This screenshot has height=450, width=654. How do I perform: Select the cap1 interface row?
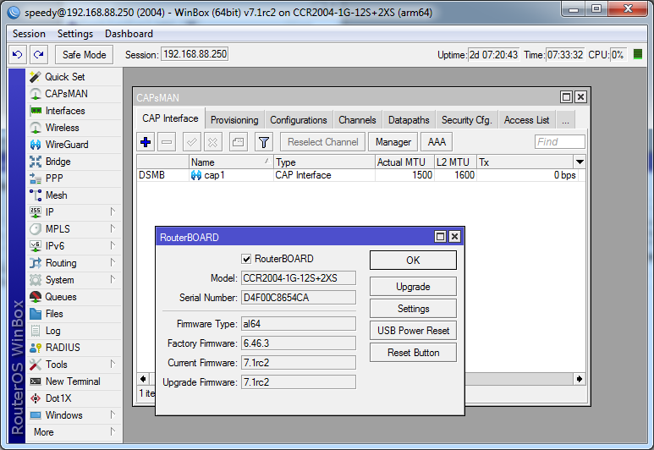[x=360, y=175]
